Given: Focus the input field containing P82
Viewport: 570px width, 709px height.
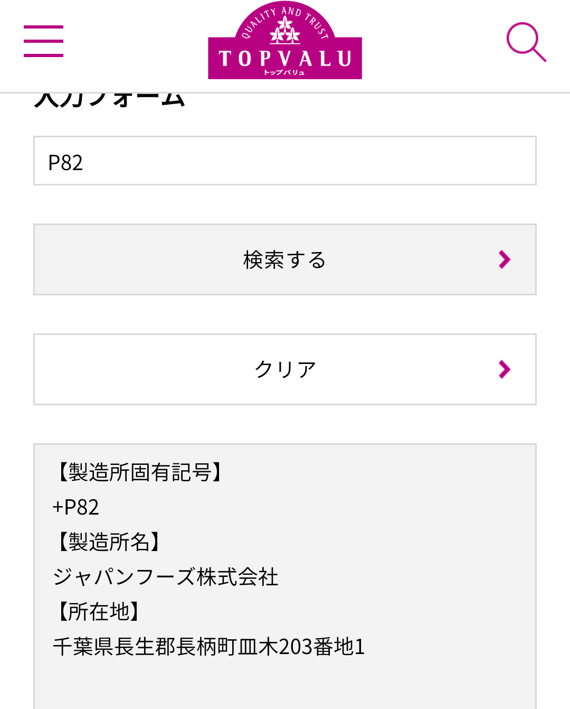Looking at the screenshot, I should [x=285, y=161].
